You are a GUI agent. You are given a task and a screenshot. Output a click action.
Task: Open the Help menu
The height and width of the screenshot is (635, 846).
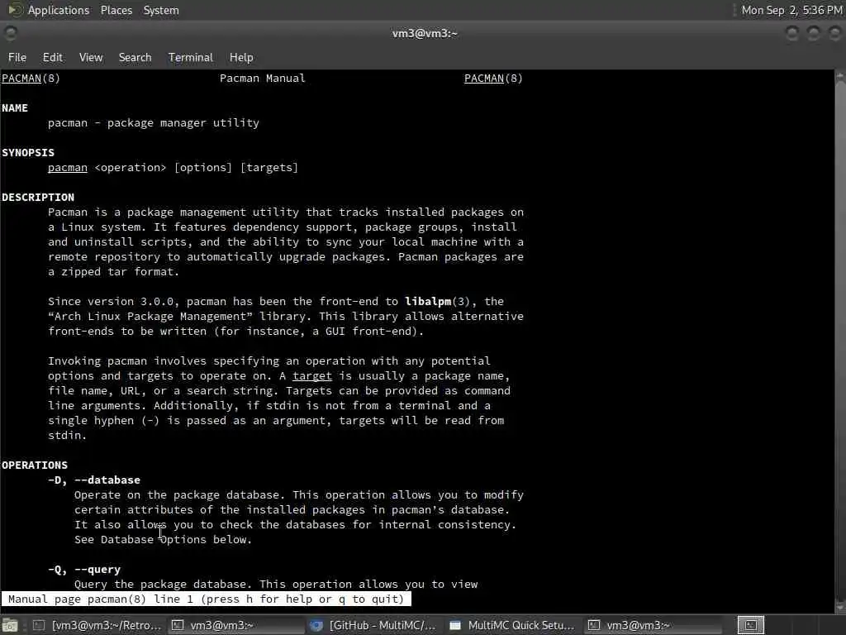coord(241,57)
